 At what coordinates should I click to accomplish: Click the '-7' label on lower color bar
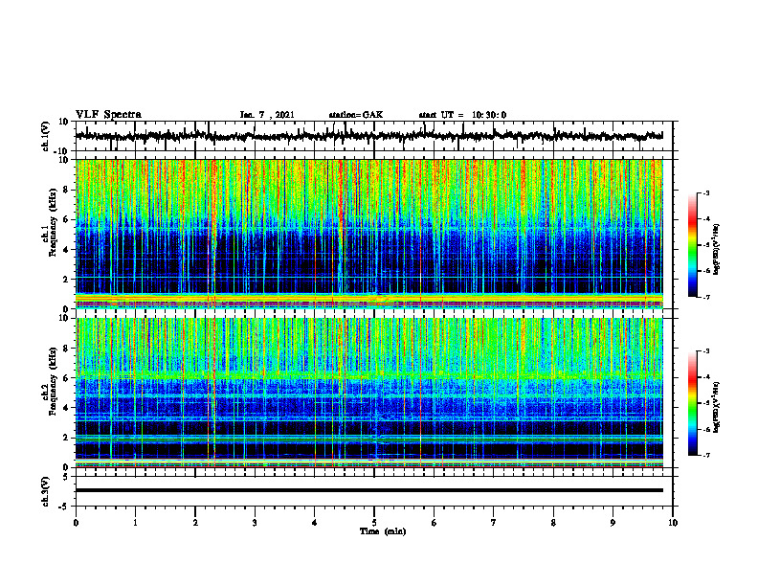tap(705, 455)
